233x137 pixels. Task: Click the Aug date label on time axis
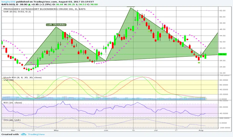coord(201,130)
